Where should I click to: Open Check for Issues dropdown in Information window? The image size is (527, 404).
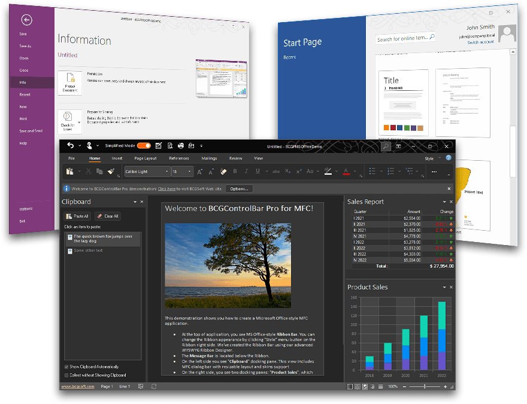tap(70, 121)
